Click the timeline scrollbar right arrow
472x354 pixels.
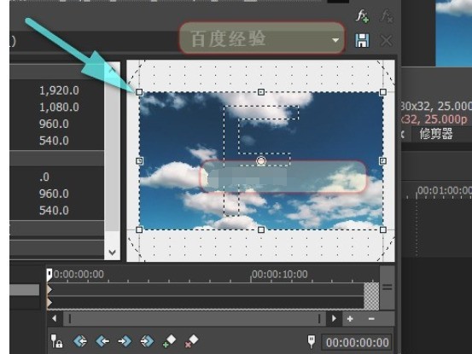pyautogui.click(x=334, y=318)
